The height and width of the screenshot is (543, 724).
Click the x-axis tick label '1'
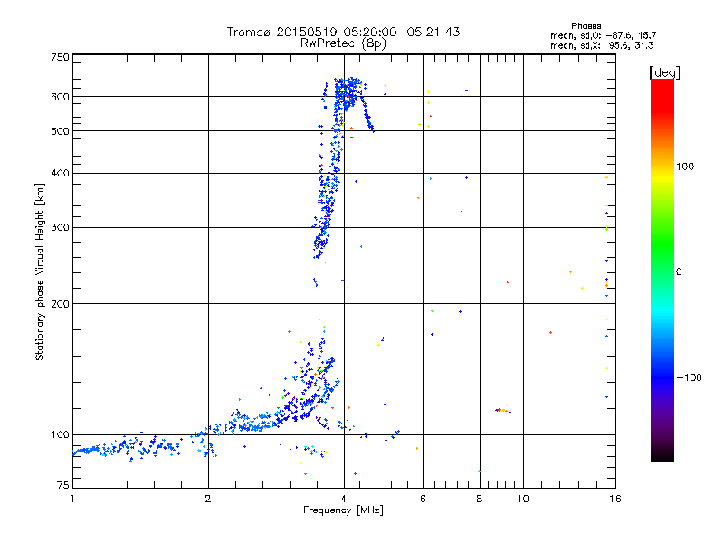click(72, 499)
